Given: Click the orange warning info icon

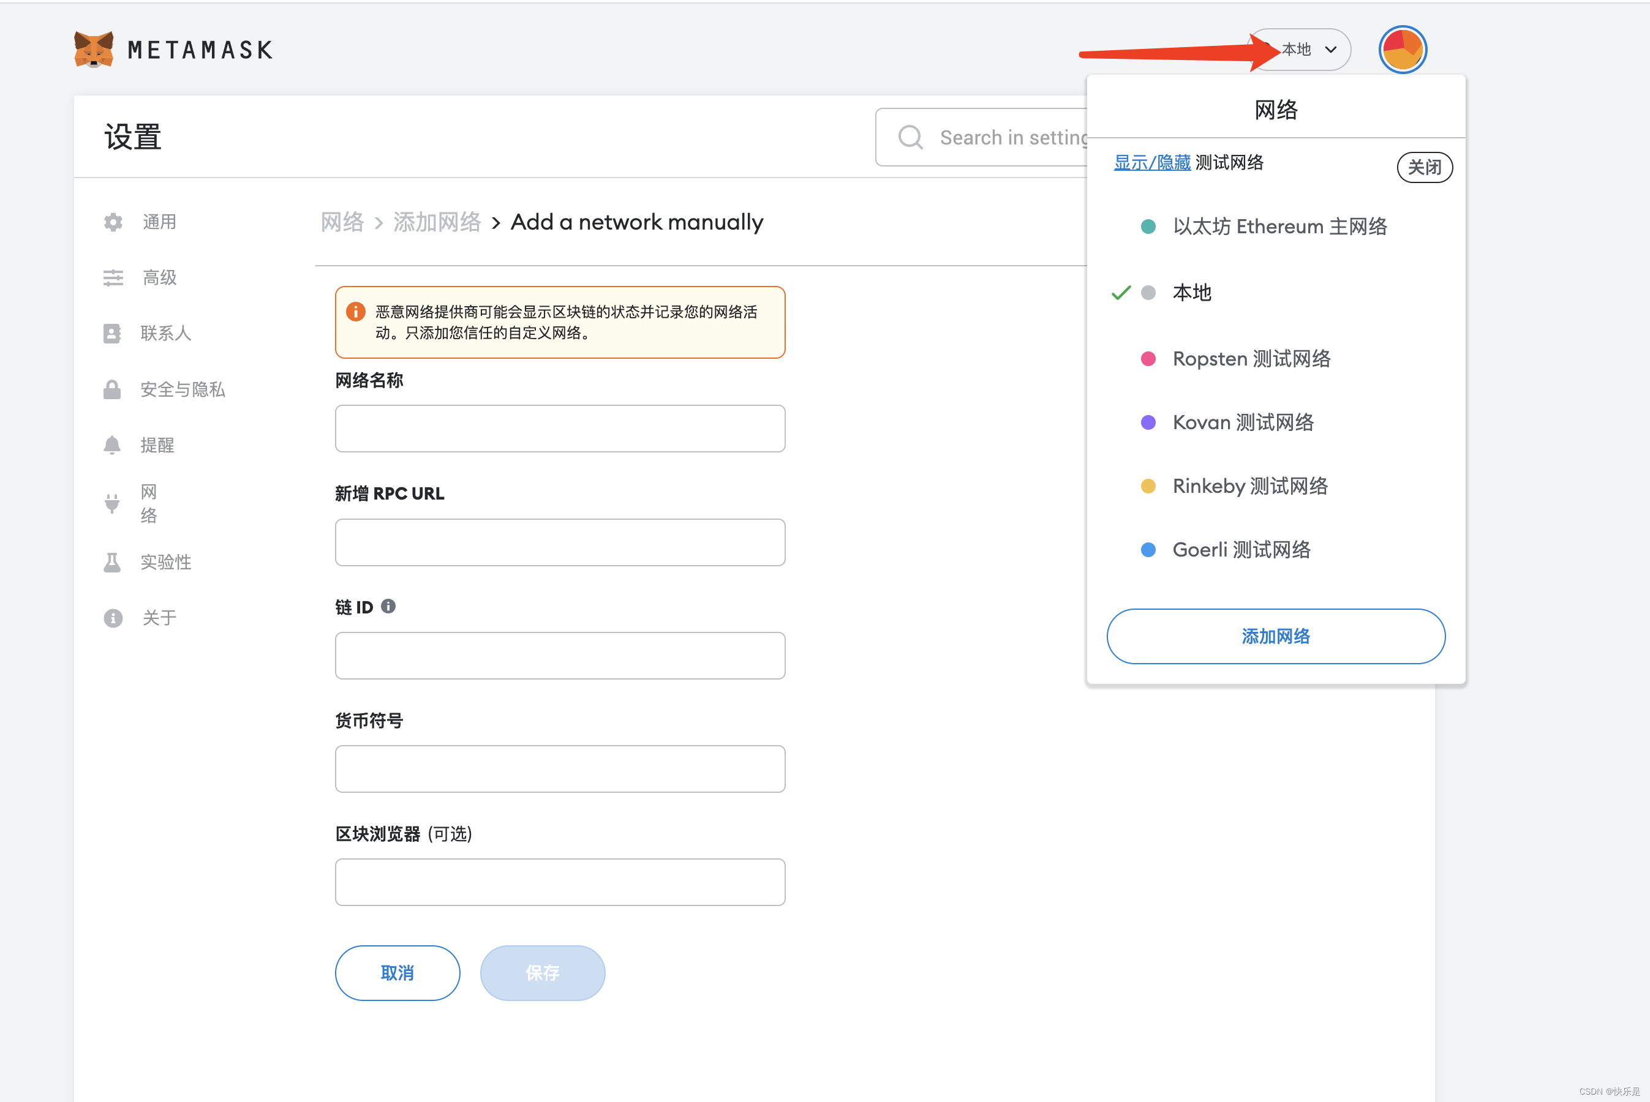Looking at the screenshot, I should pos(356,312).
